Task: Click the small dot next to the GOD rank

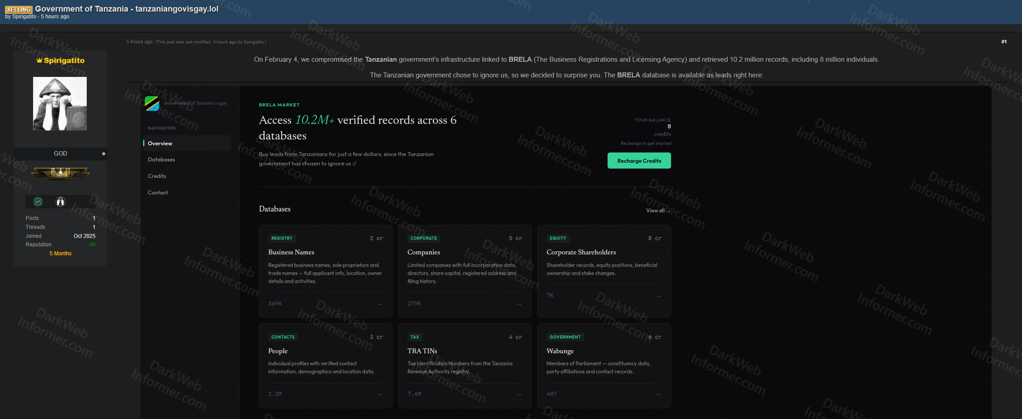Action: [103, 153]
